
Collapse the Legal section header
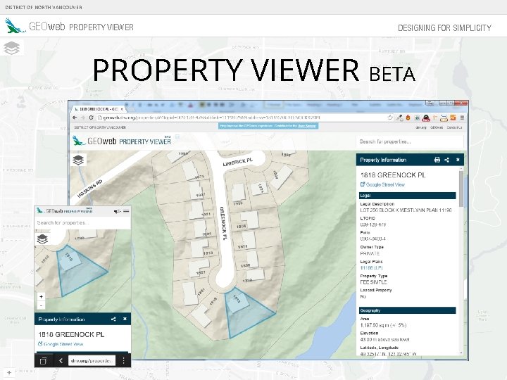point(408,196)
